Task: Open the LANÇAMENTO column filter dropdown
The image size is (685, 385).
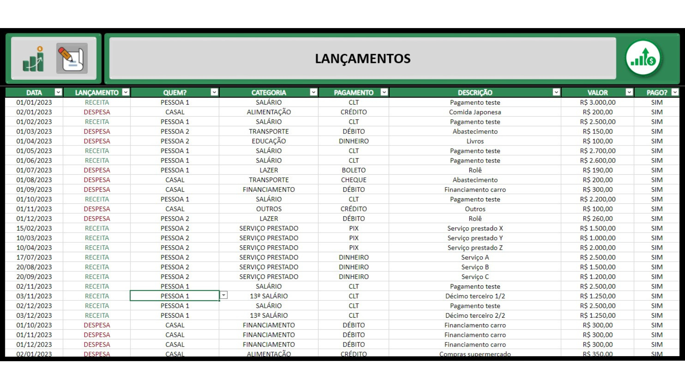Action: [x=125, y=92]
